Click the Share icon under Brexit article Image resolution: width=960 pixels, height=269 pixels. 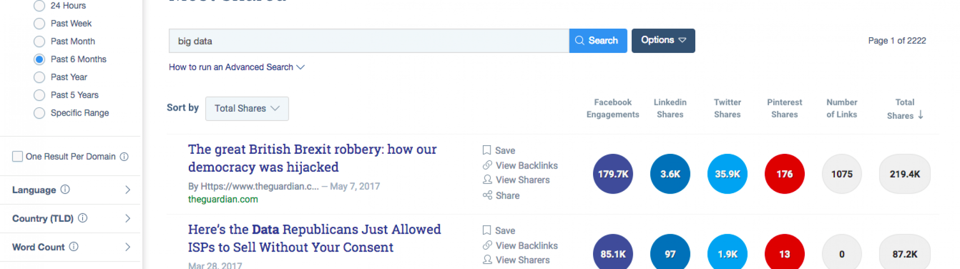click(x=487, y=195)
